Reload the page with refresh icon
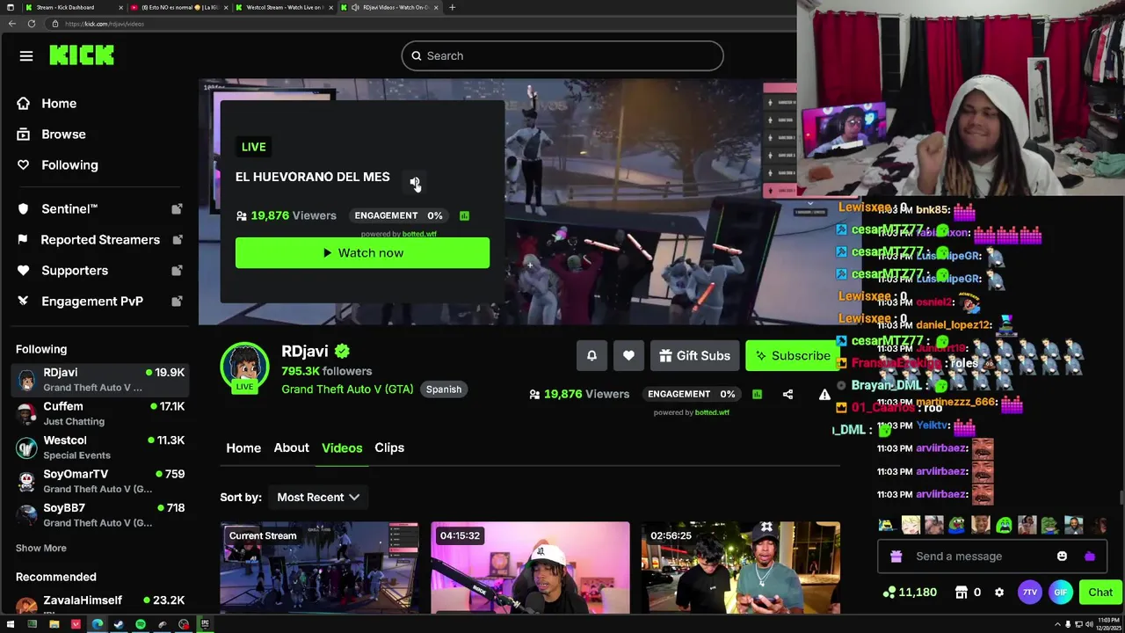The height and width of the screenshot is (633, 1125). (31, 24)
